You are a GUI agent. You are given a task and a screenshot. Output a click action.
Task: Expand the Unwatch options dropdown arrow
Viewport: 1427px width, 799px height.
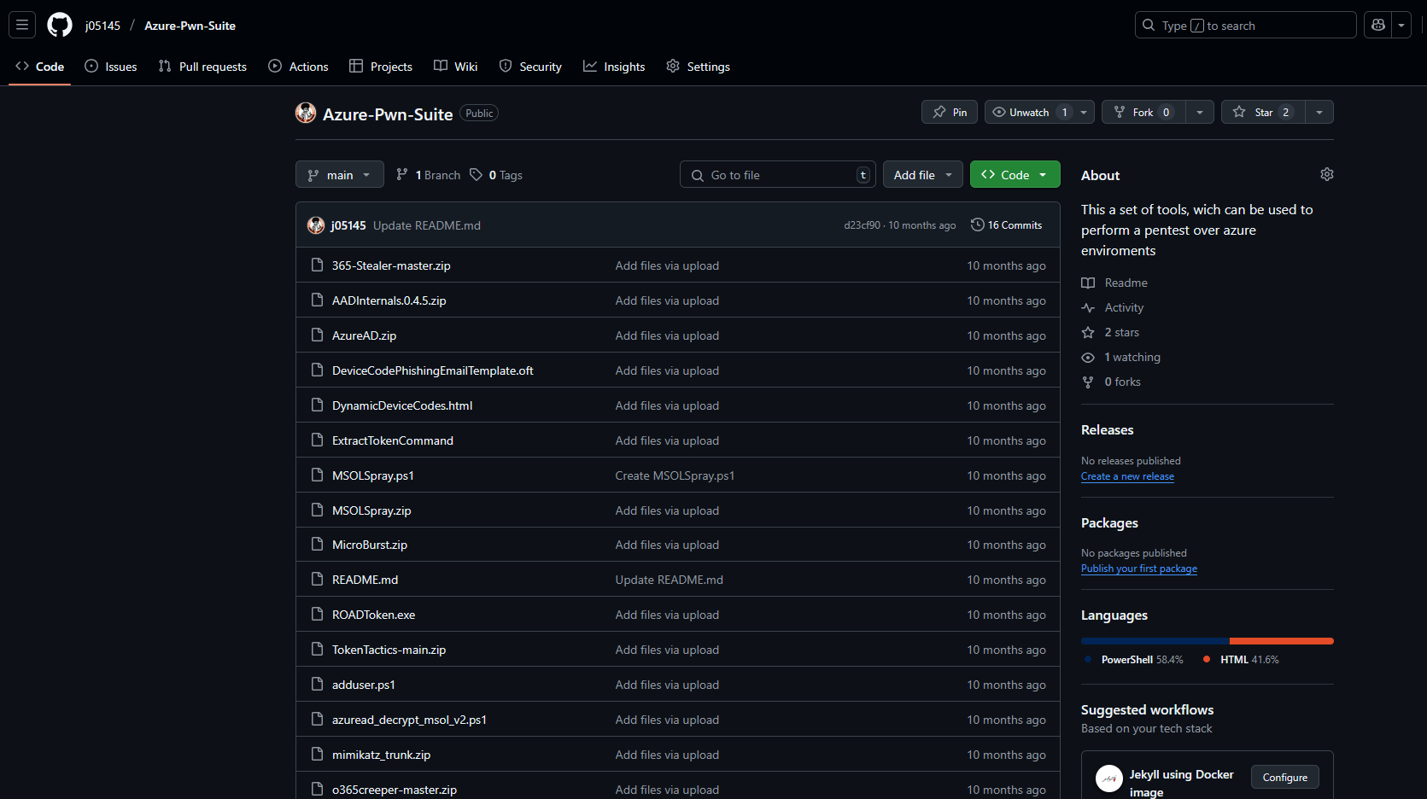(1085, 112)
